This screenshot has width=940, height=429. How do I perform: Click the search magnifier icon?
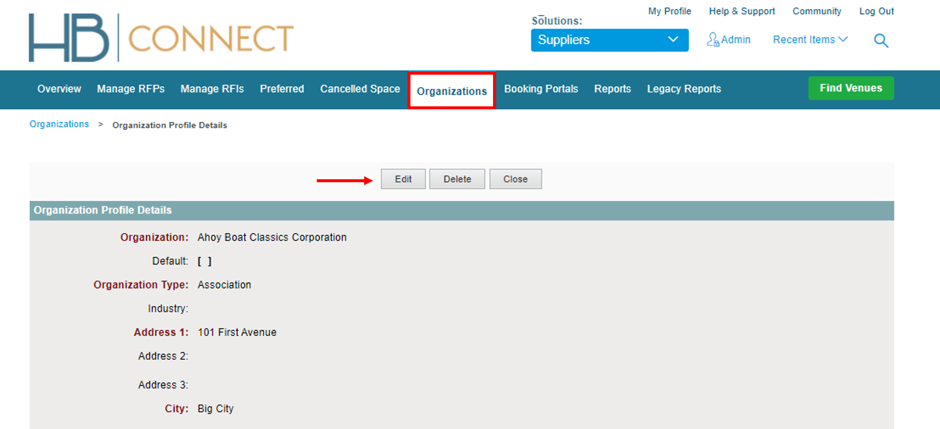[x=881, y=41]
